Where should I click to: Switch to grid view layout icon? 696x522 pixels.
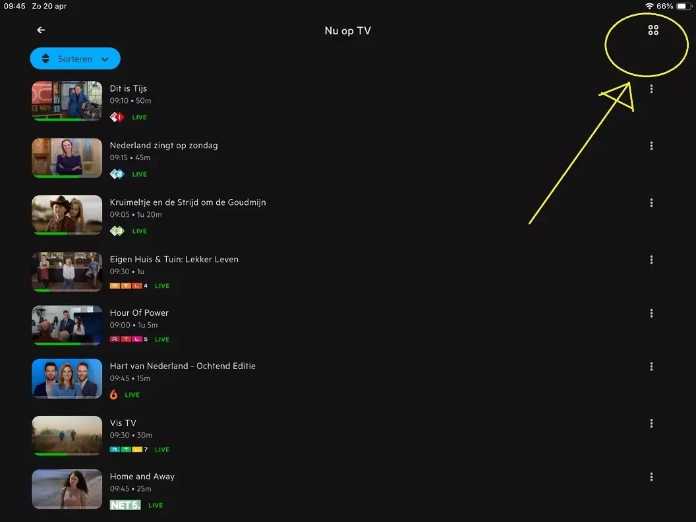[653, 30]
